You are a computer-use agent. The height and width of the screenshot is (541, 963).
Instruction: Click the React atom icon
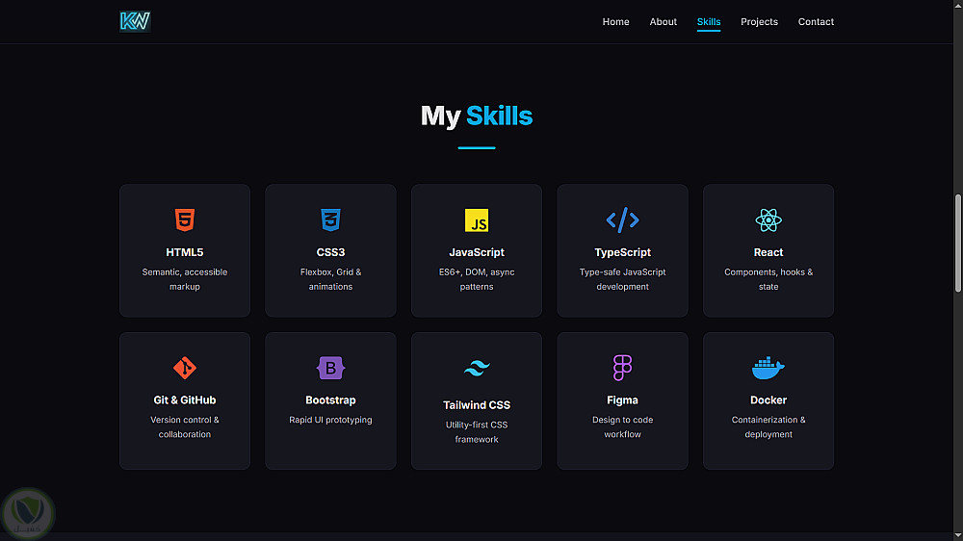click(x=768, y=219)
